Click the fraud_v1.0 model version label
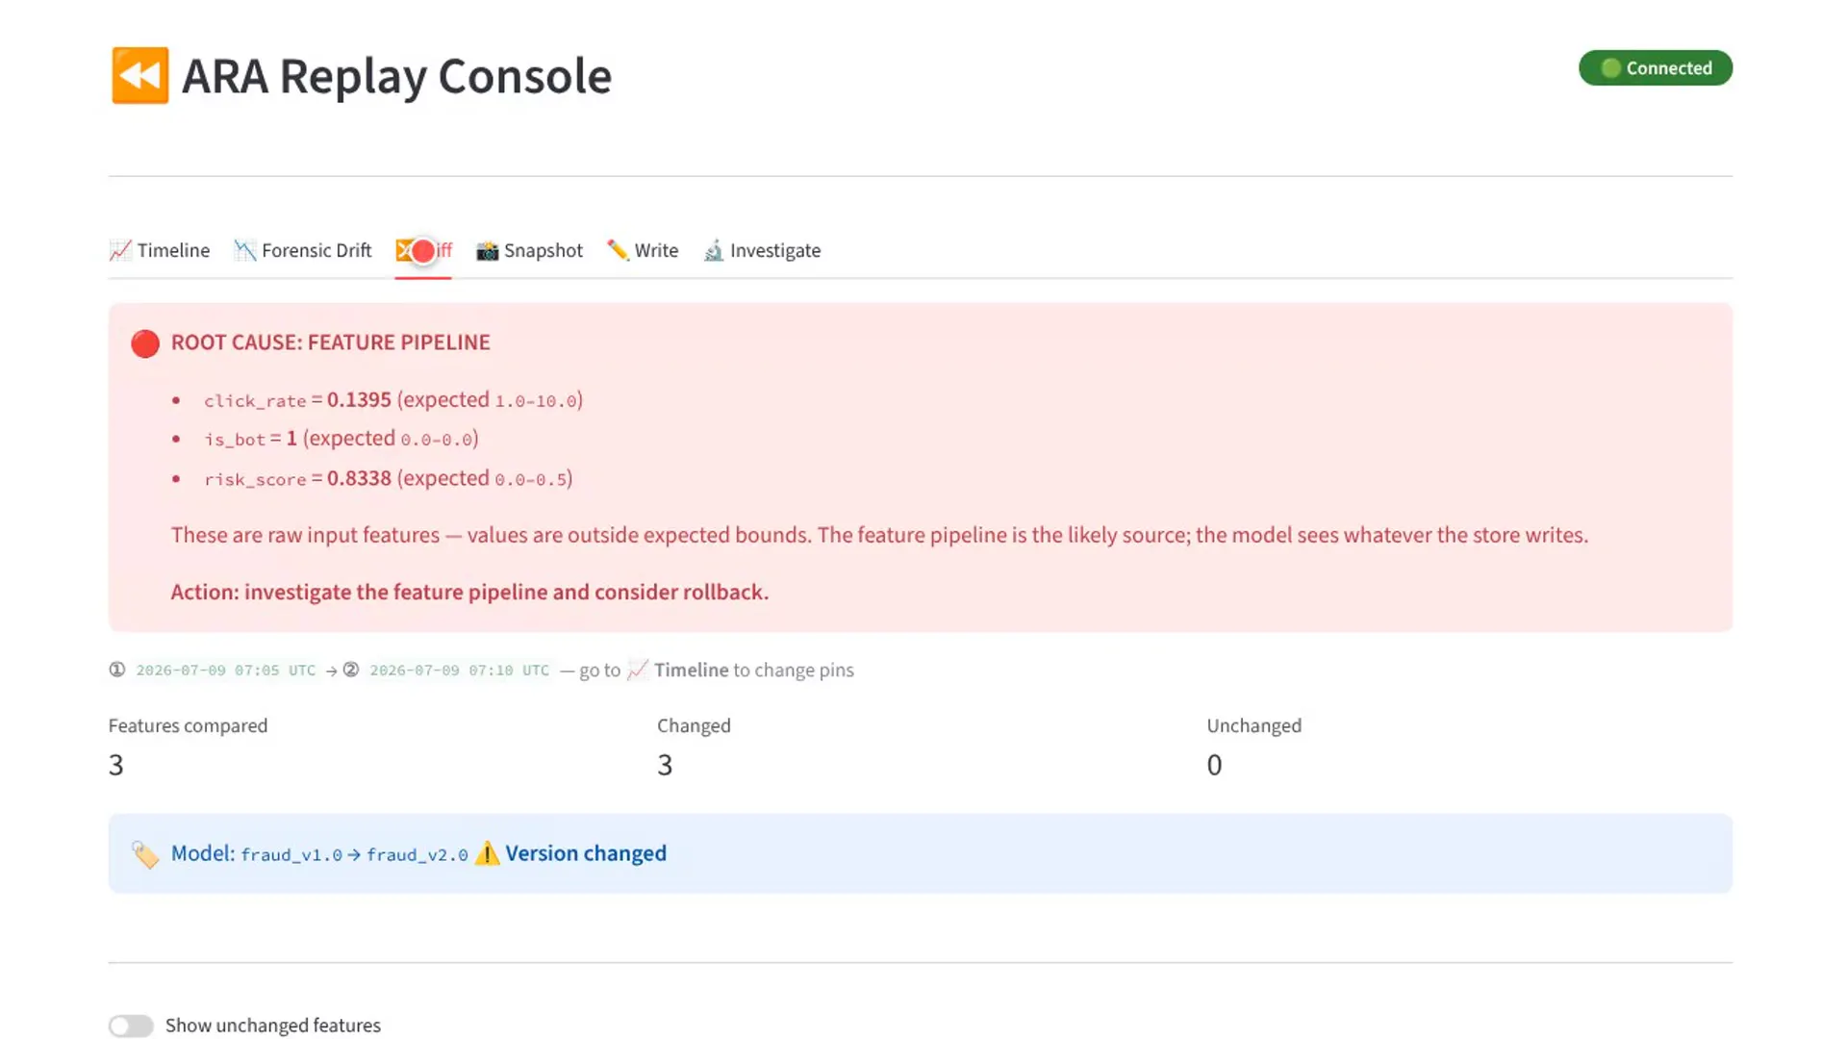Image resolution: width=1847 pixels, height=1039 pixels. pyautogui.click(x=291, y=855)
